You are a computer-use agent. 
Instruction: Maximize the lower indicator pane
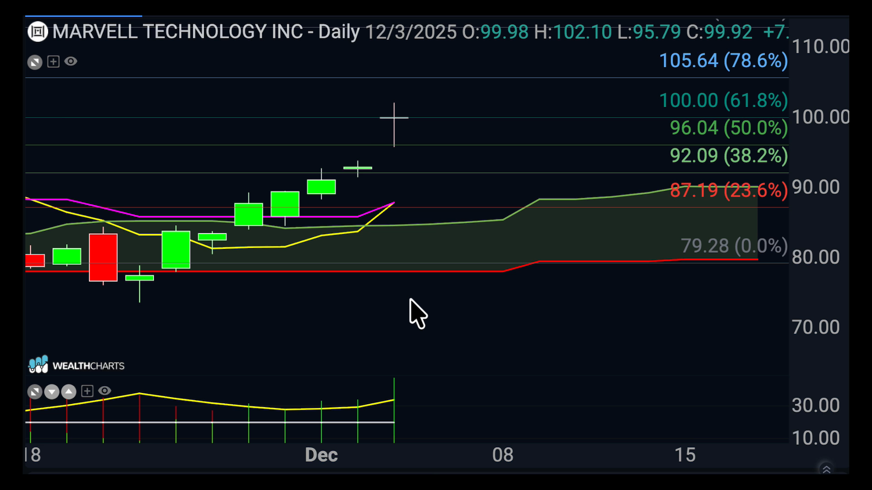pyautogui.click(x=35, y=391)
